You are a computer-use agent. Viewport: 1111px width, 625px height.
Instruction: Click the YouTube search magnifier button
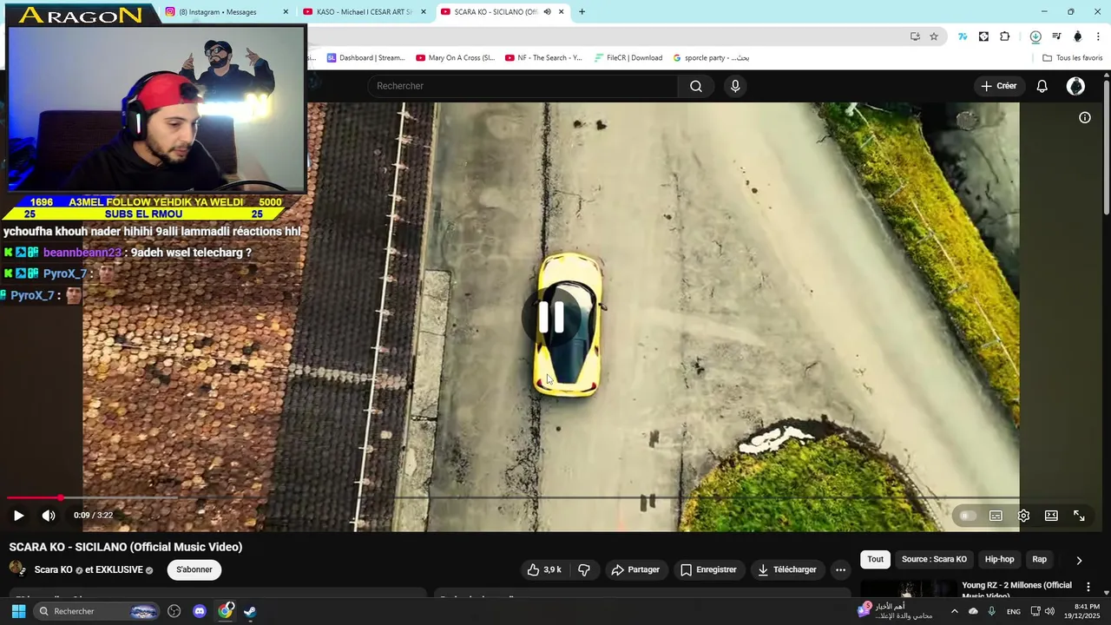(696, 86)
